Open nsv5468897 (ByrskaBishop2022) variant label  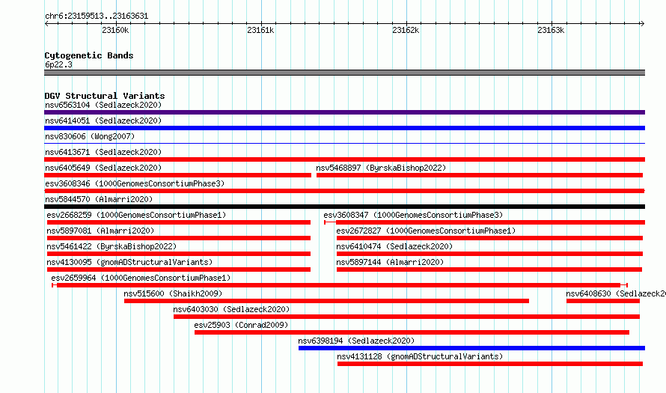tap(381, 168)
